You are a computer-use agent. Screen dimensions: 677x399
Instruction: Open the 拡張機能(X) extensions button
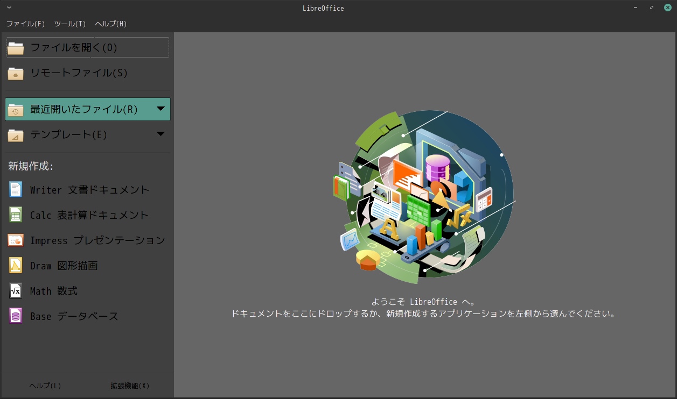click(130, 386)
